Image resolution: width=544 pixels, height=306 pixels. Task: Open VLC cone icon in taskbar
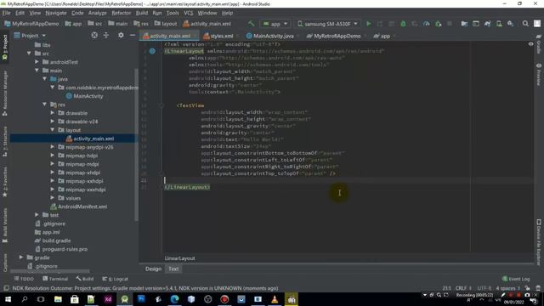(275, 299)
